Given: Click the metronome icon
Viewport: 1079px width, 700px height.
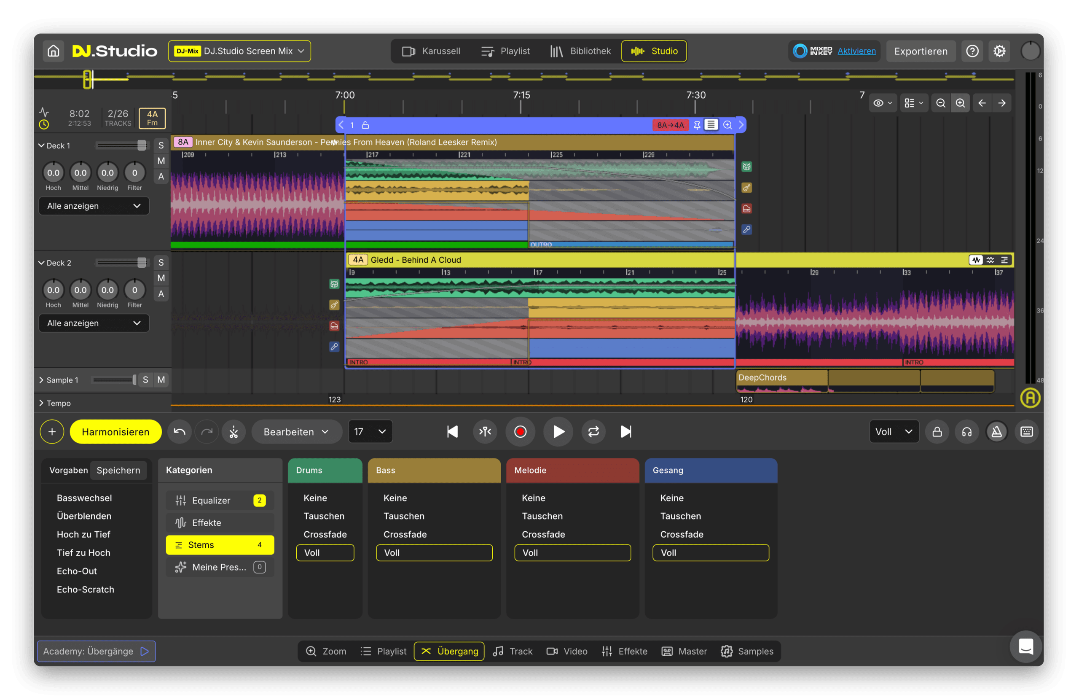Looking at the screenshot, I should click(996, 431).
